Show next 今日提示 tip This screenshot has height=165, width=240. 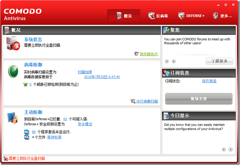coord(231,149)
